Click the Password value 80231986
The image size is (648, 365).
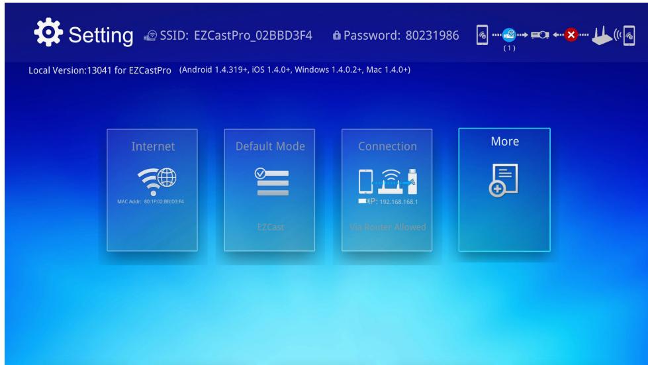[x=432, y=36]
